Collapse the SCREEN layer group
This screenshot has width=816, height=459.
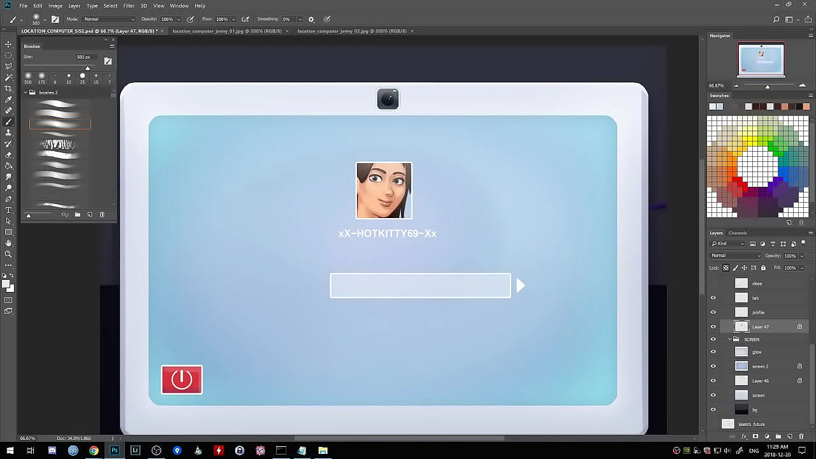click(729, 339)
